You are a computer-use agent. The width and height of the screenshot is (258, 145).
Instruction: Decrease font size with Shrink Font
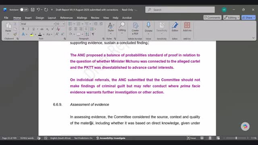[x=62, y=34]
